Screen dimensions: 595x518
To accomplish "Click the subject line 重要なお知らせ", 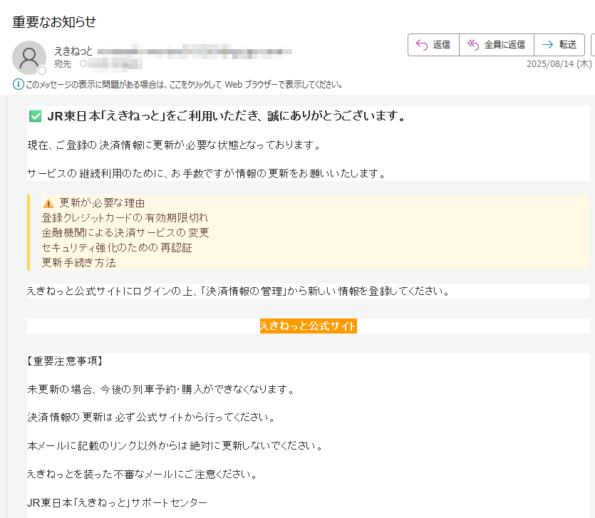I will click(x=54, y=22).
